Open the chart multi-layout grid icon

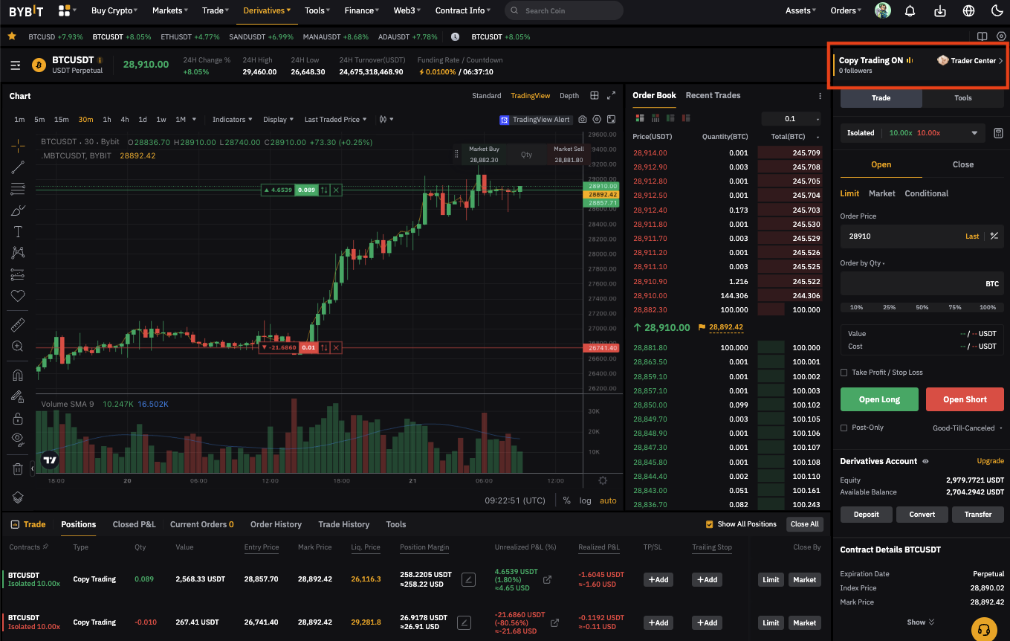point(595,95)
